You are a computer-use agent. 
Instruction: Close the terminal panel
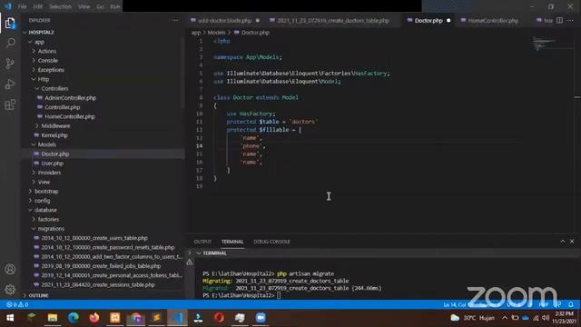[572, 242]
